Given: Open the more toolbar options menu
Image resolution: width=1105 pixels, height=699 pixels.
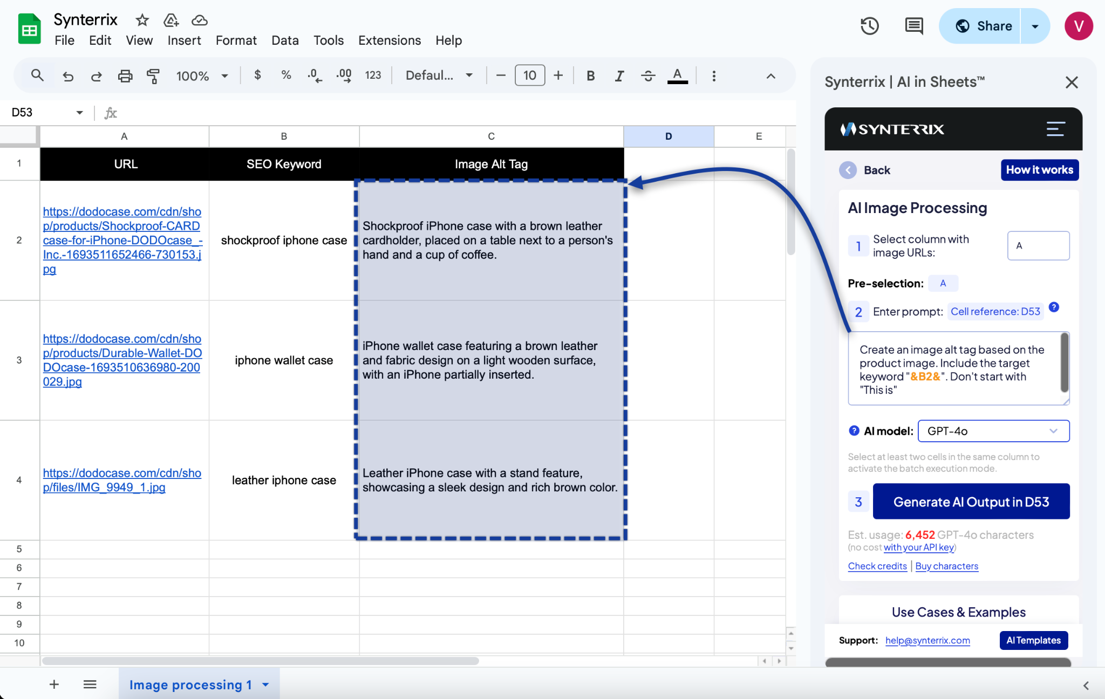Looking at the screenshot, I should 714,76.
